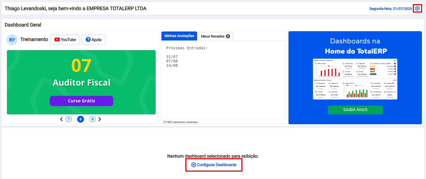Click the 37/500 caracteres restantes text

[181, 122]
